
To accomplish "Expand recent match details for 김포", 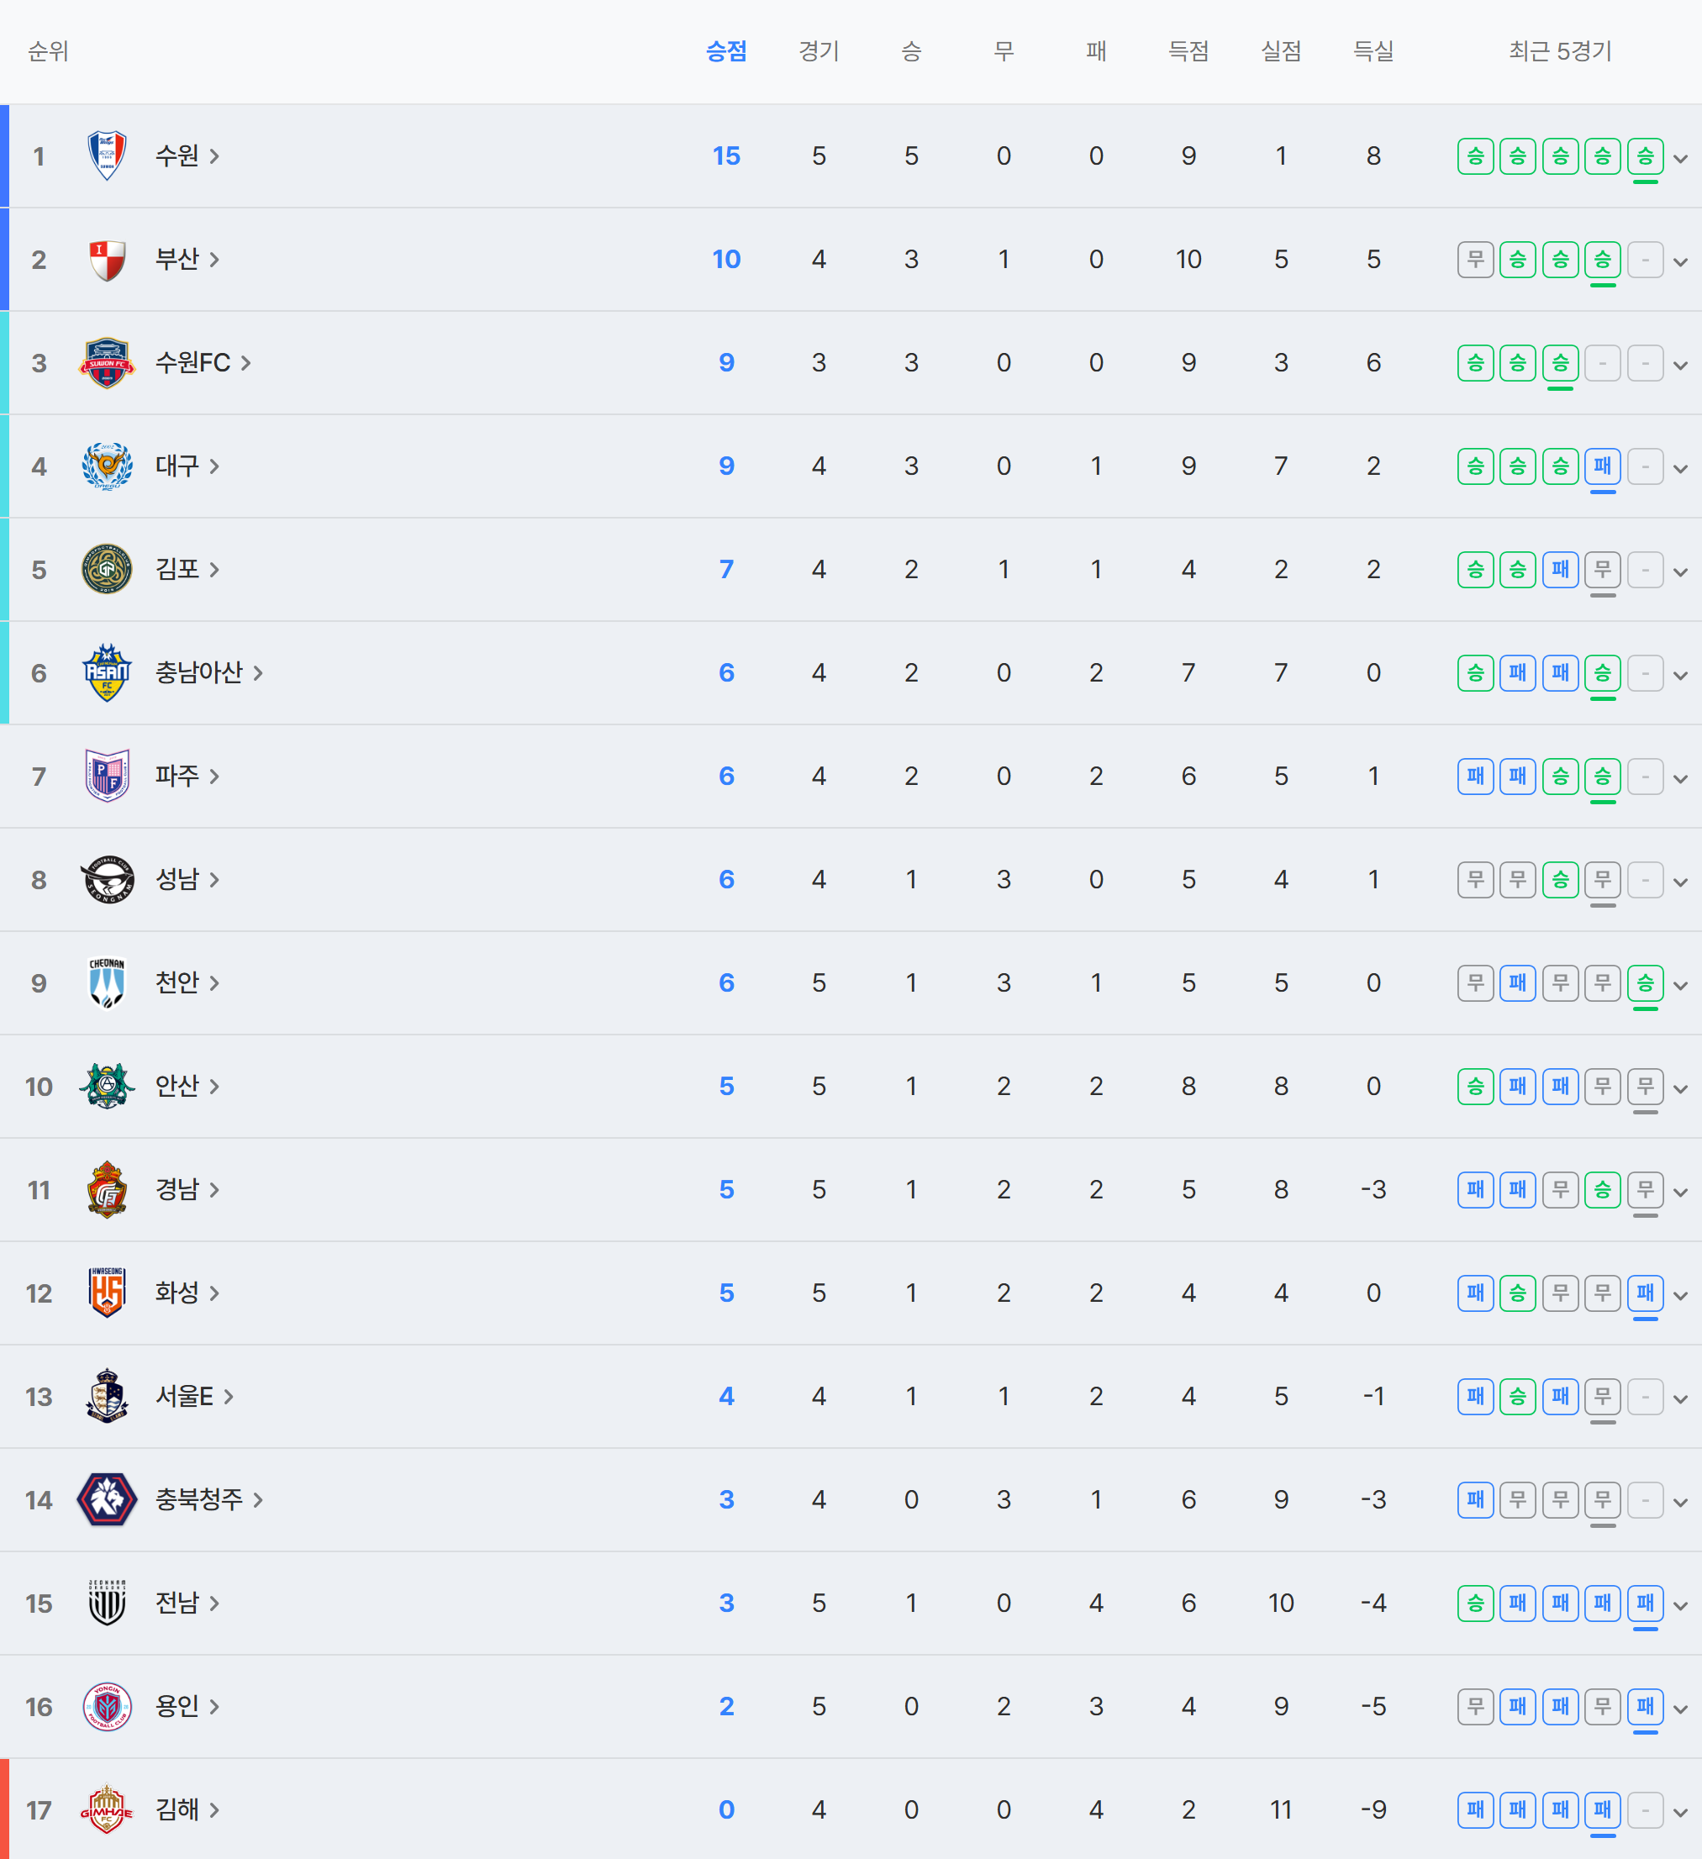I will [1681, 571].
